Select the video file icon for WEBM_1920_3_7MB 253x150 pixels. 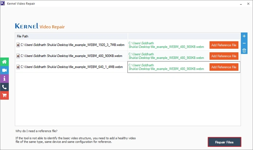click(x=18, y=45)
